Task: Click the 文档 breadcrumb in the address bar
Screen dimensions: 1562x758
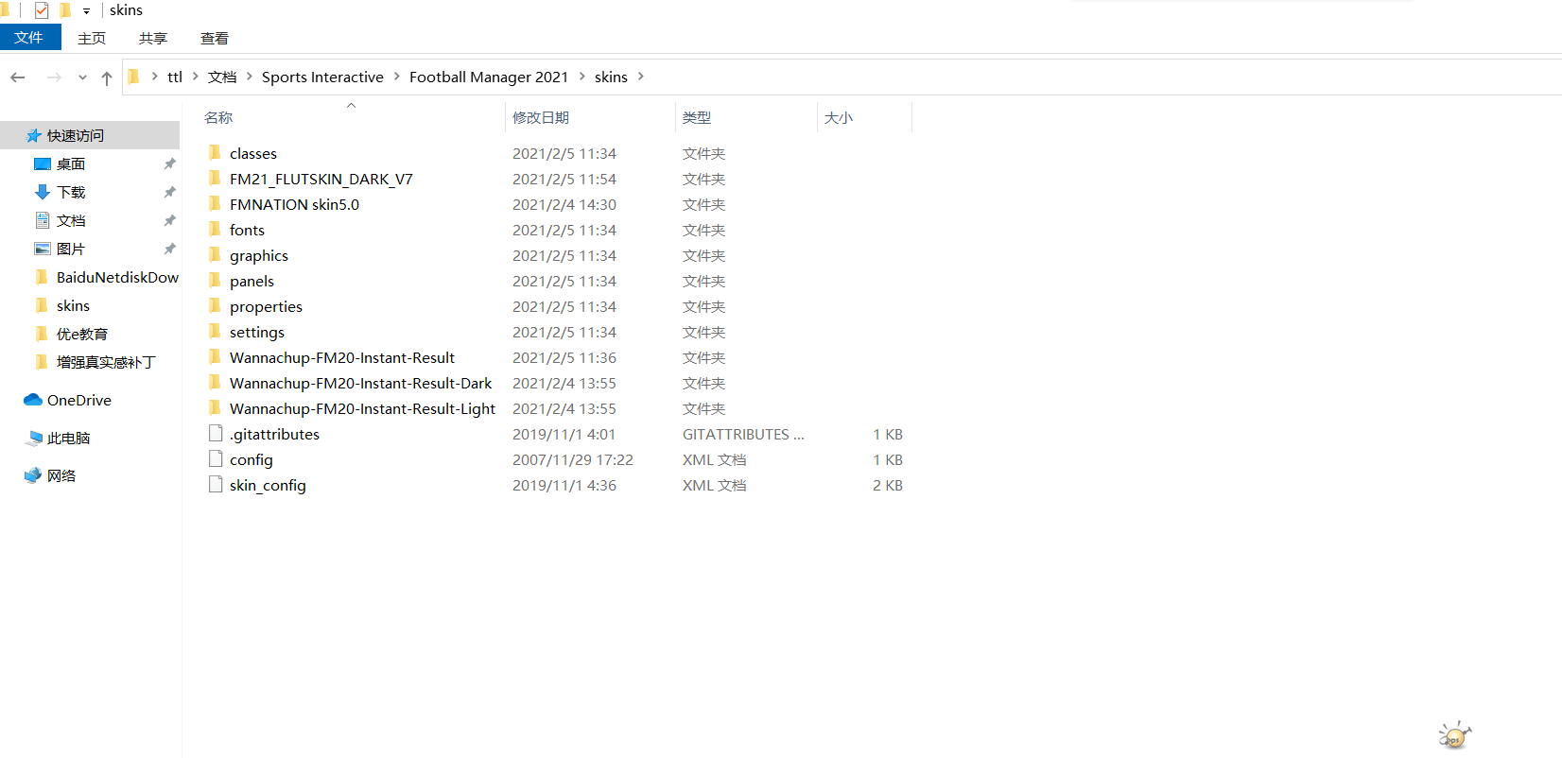Action: click(222, 77)
